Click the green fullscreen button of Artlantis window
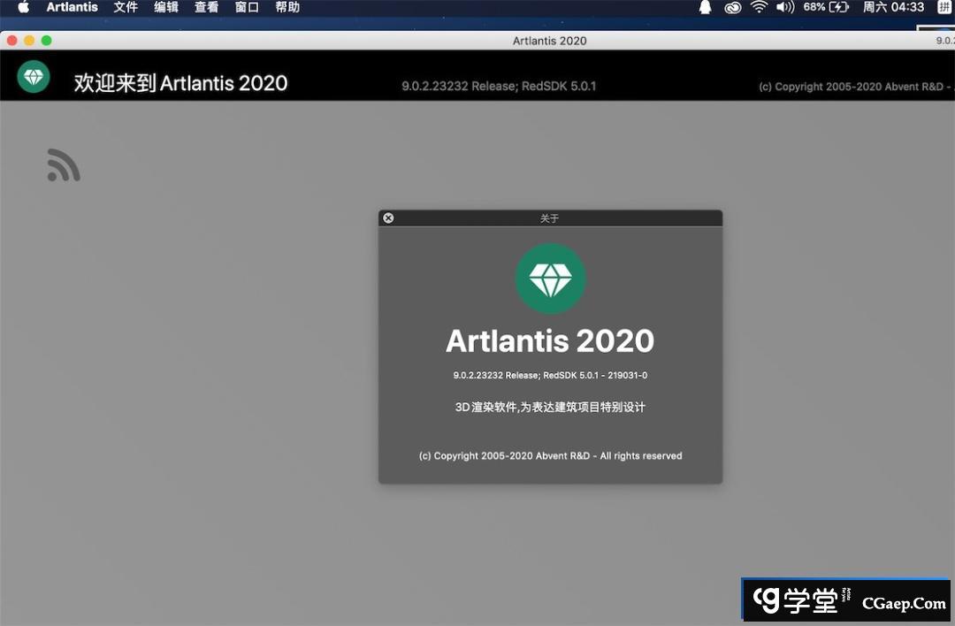Screen dimensions: 955x626 coord(46,41)
